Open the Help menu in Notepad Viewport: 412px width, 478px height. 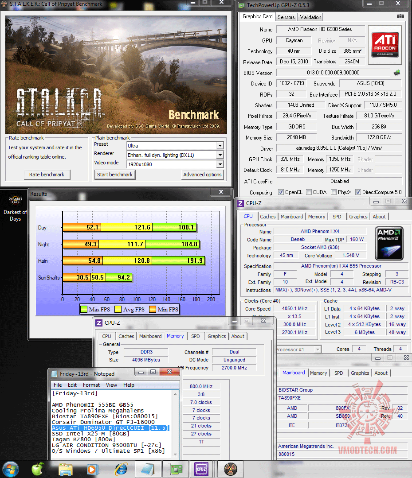tap(129, 385)
